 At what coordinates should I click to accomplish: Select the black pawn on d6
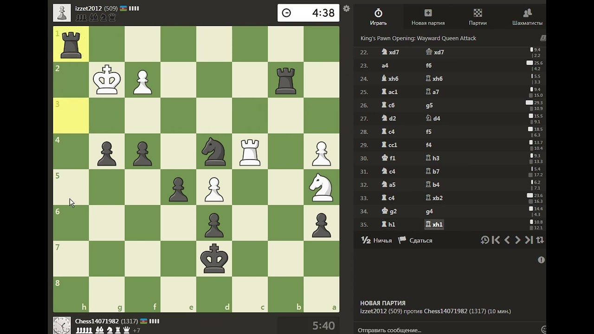(214, 222)
